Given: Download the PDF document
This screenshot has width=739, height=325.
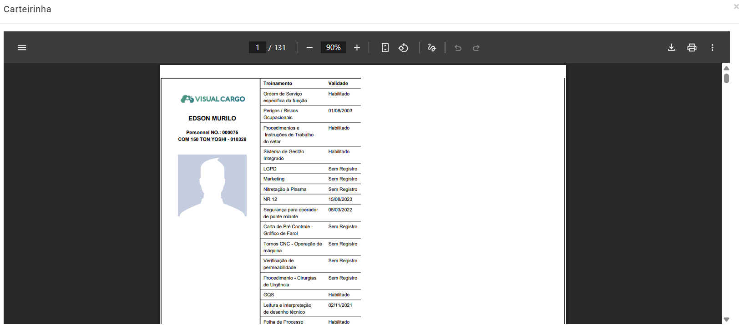Looking at the screenshot, I should [x=671, y=48].
